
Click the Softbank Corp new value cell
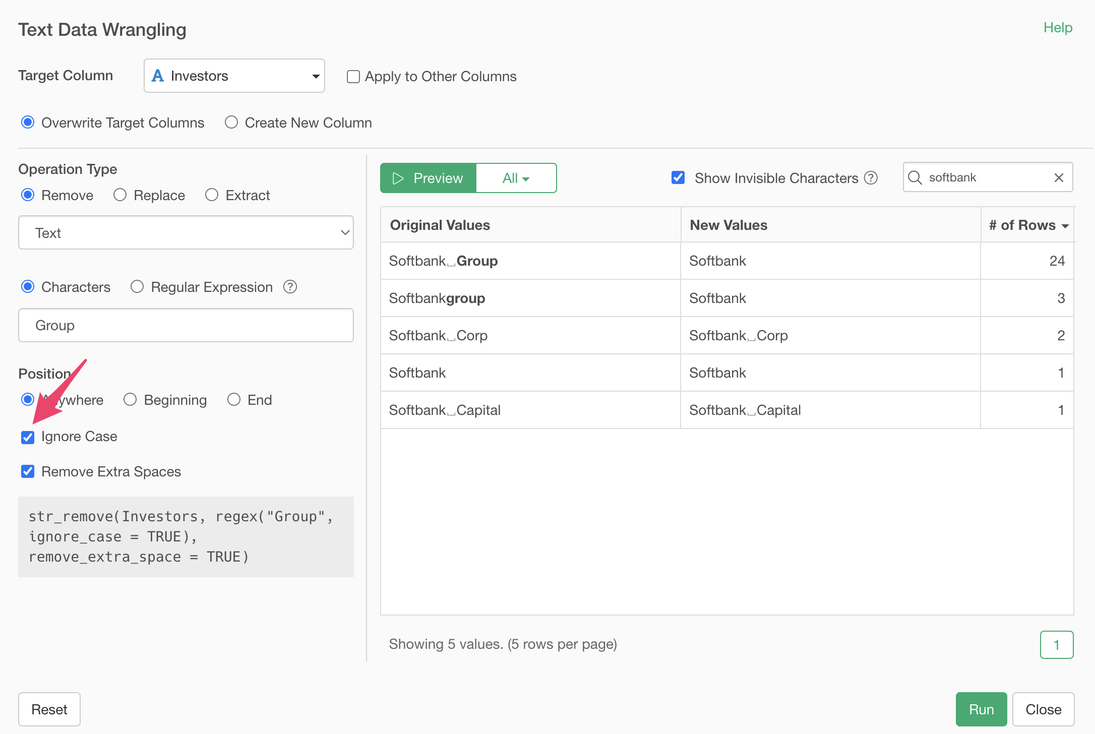tap(830, 336)
